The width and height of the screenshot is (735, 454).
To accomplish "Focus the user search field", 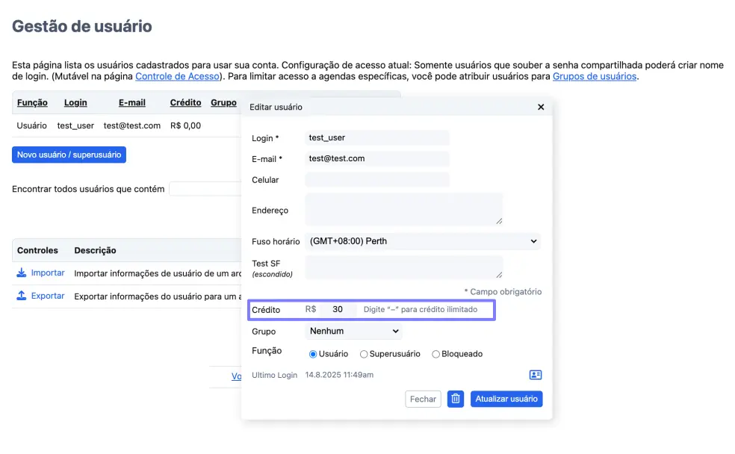I will point(205,189).
